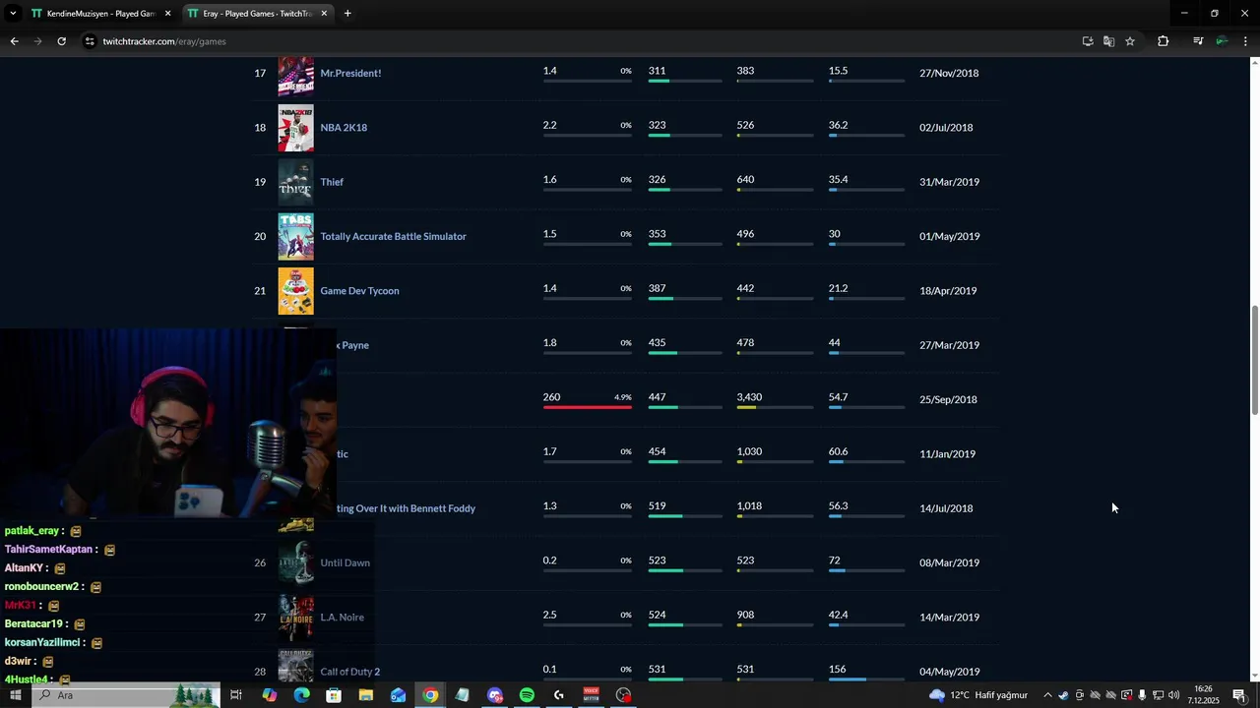Open NBA 2K18 game link
1260x708 pixels.
pyautogui.click(x=344, y=128)
